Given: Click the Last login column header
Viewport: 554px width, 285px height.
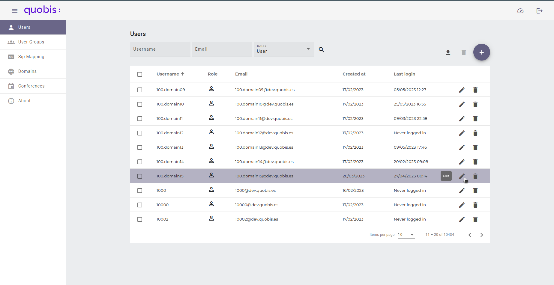Looking at the screenshot, I should (x=404, y=74).
